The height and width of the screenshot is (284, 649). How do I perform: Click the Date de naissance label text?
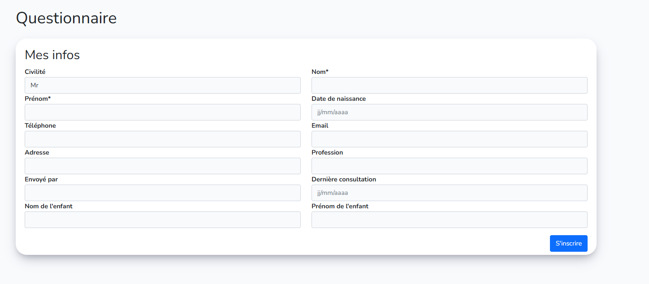pyautogui.click(x=338, y=99)
